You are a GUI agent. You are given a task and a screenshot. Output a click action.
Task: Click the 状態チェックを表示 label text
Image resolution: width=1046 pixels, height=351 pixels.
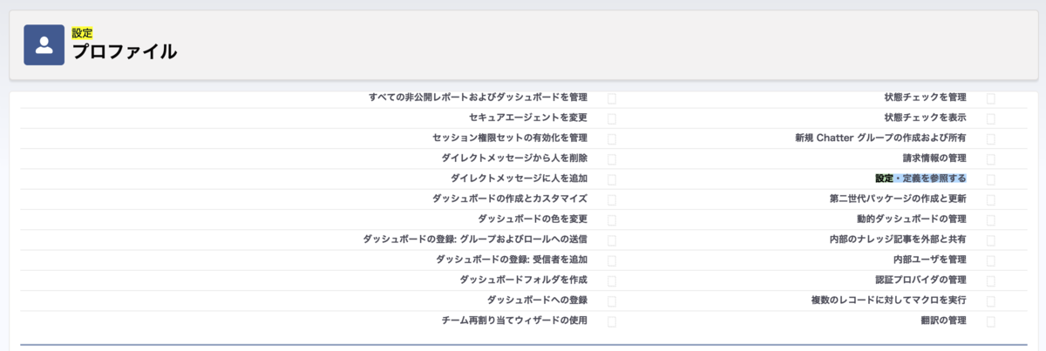(x=925, y=117)
